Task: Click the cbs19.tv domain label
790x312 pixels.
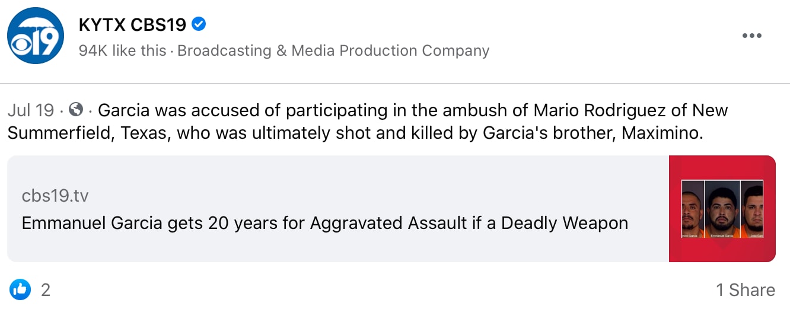Action: [x=55, y=196]
